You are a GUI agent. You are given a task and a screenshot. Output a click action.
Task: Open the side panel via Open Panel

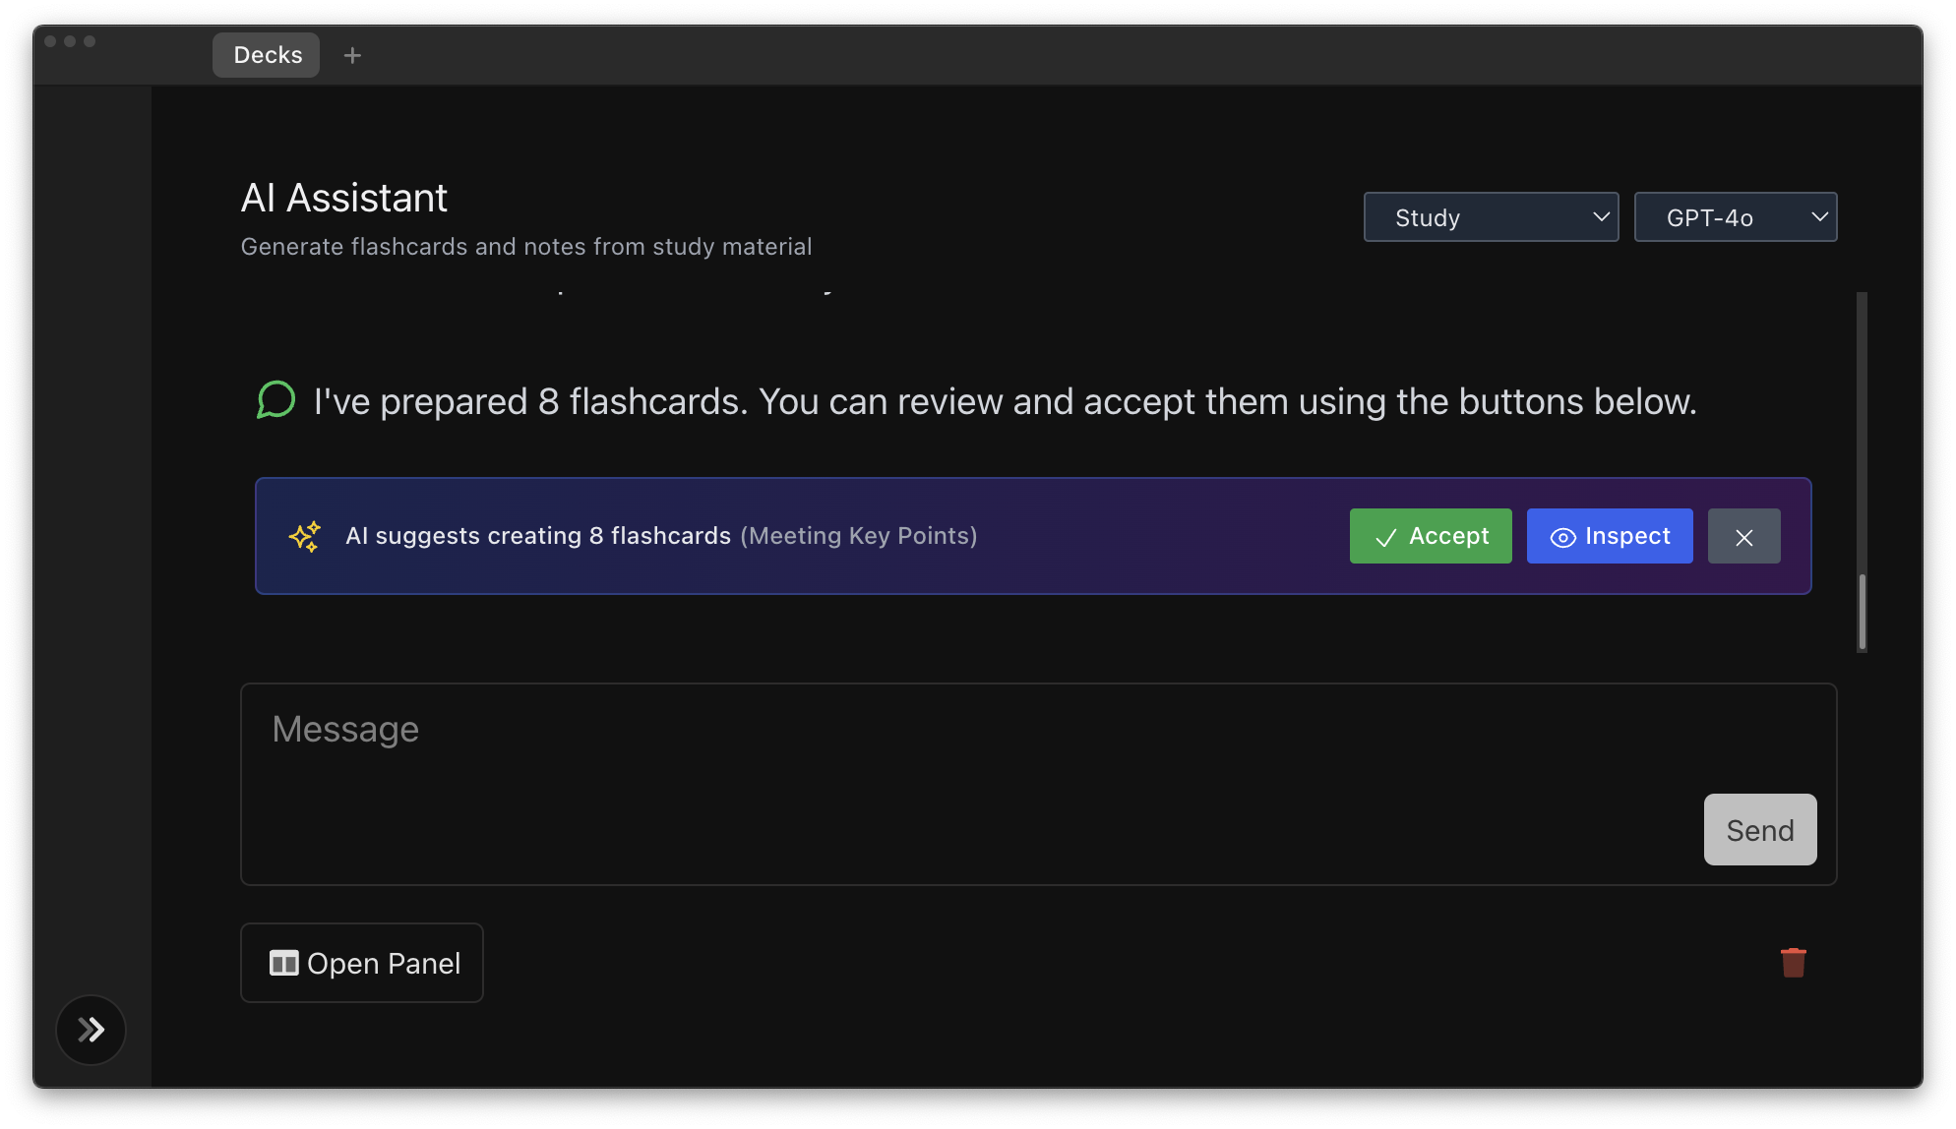361,963
